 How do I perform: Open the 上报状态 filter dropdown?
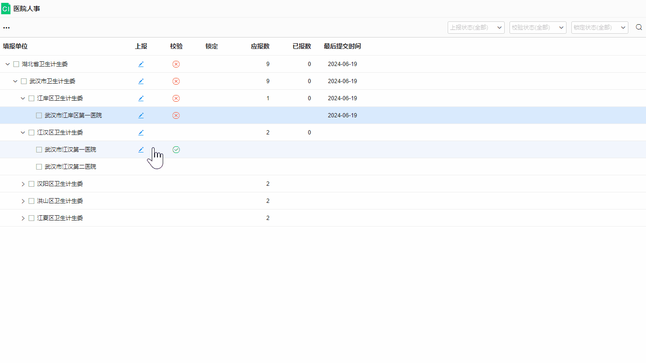tap(476, 28)
